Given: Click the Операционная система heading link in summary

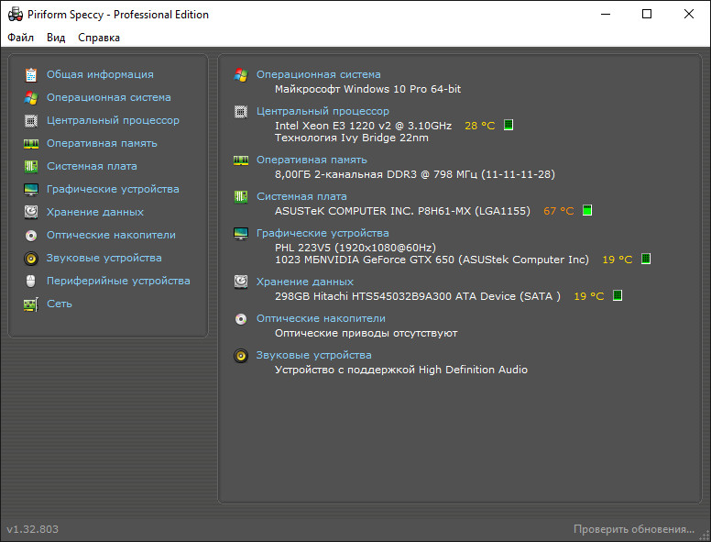Looking at the screenshot, I should (x=318, y=74).
